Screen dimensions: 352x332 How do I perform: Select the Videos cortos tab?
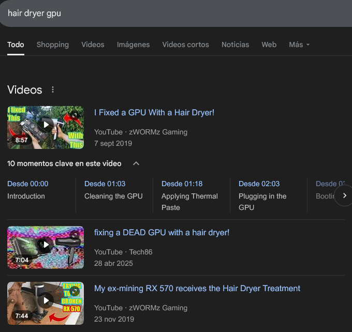[x=185, y=44]
